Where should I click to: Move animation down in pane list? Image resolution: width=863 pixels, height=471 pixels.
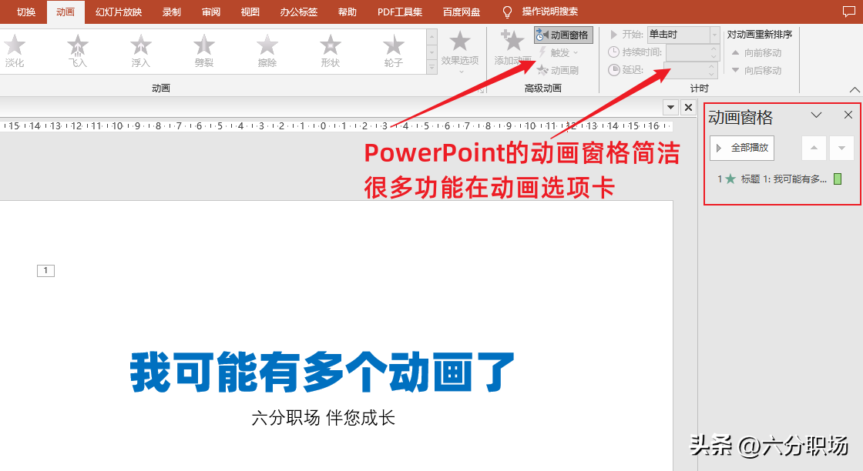tap(841, 148)
